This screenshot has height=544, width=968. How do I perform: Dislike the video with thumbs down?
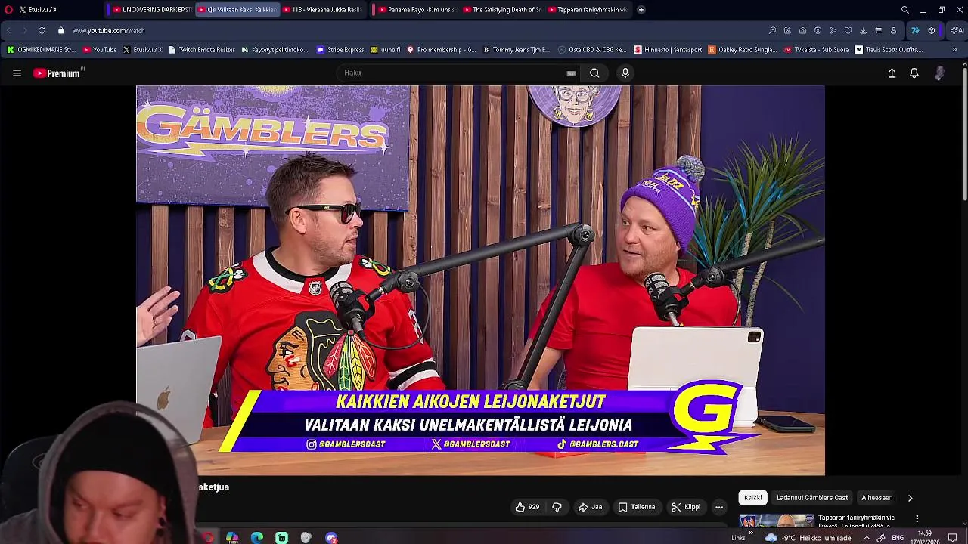tap(557, 507)
